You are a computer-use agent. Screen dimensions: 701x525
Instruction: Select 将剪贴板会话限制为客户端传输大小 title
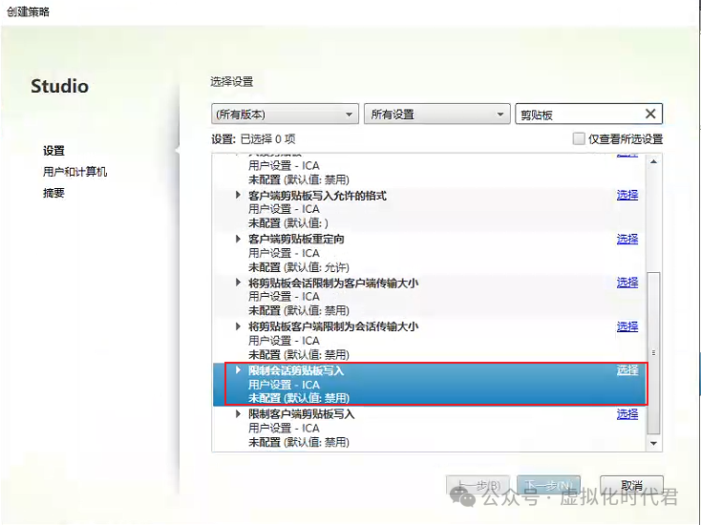(333, 283)
